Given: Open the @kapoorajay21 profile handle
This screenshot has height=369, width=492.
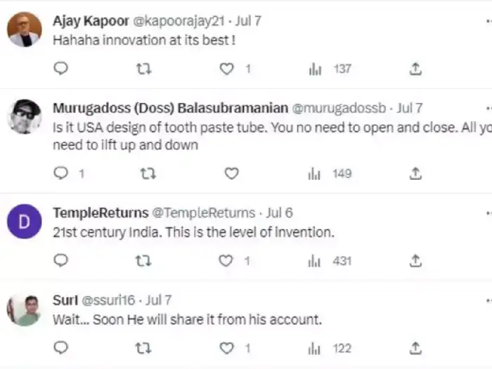Looking at the screenshot, I should click(x=173, y=21).
